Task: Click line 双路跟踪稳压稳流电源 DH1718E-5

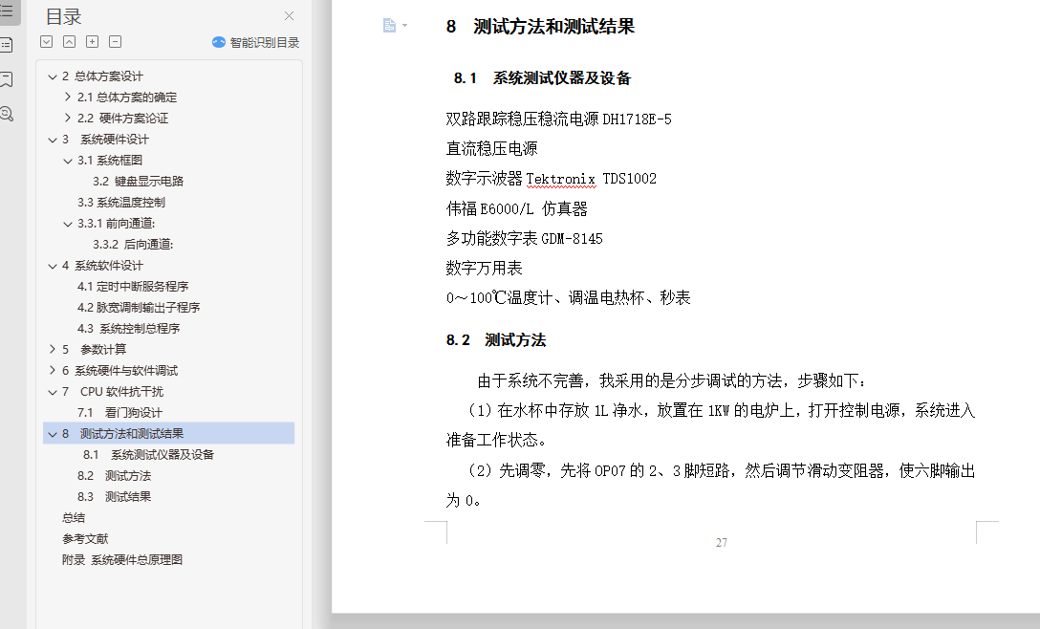Action: pos(558,119)
